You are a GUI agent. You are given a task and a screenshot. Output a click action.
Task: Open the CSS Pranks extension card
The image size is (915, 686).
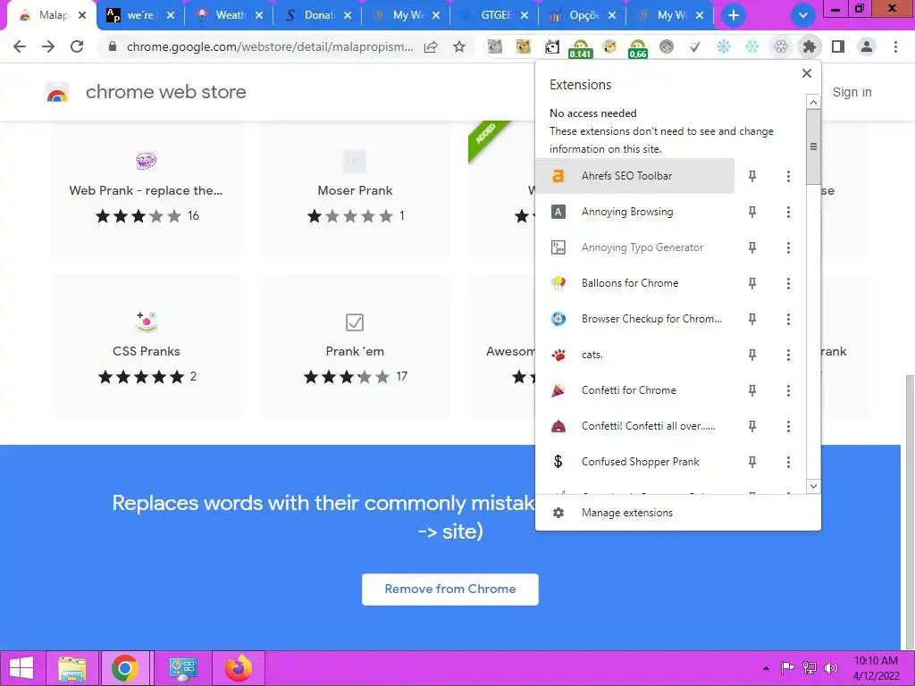(x=147, y=346)
